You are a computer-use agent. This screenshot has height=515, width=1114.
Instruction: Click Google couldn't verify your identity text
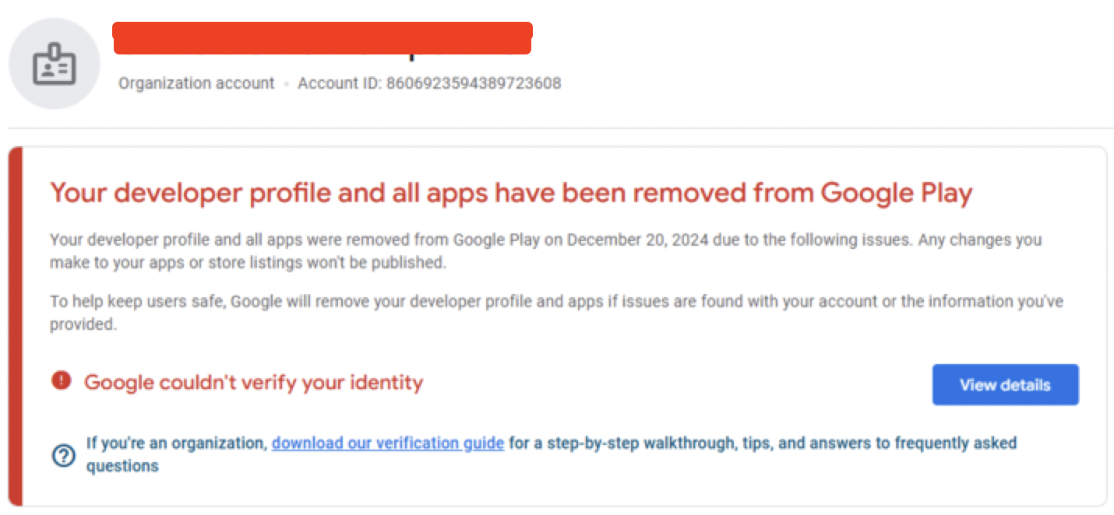[253, 382]
